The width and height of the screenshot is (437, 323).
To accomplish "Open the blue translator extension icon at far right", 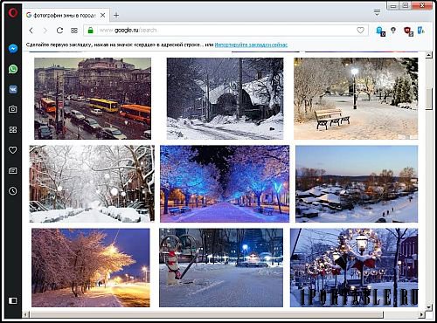I will coord(420,31).
